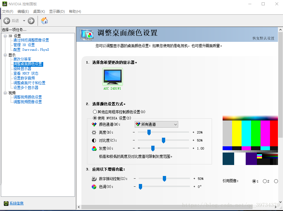Open 调整视频图像设置 page
Viewport: 283px width, 211px height.
pos(28,102)
